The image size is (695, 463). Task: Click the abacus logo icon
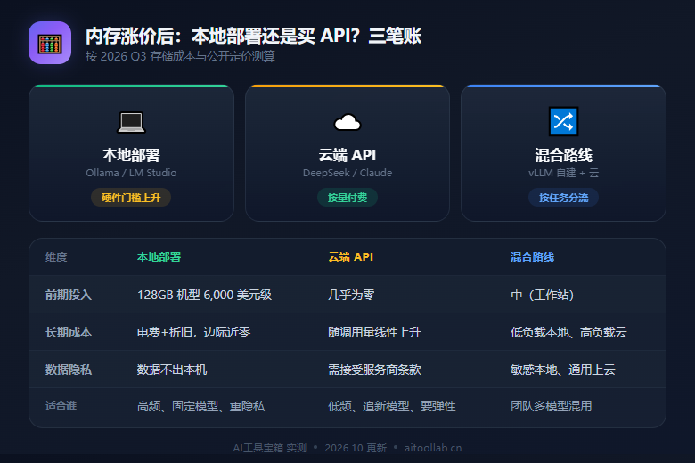click(x=50, y=43)
